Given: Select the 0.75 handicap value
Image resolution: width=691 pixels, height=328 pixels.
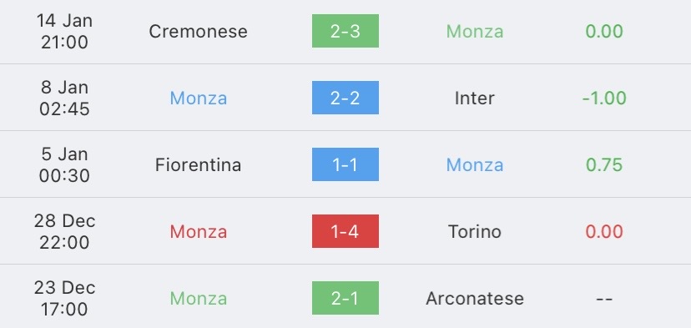Looking at the screenshot, I should tap(604, 165).
